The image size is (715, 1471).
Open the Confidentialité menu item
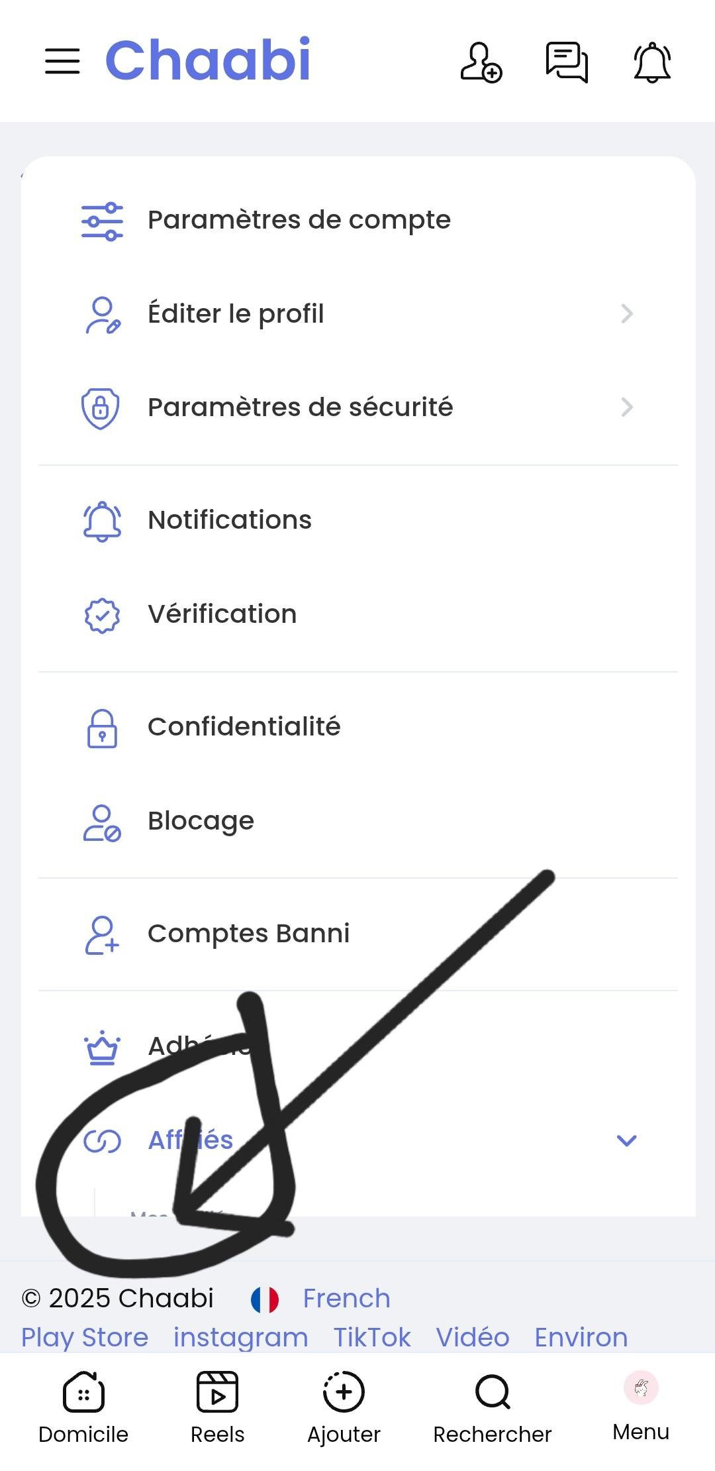point(244,727)
